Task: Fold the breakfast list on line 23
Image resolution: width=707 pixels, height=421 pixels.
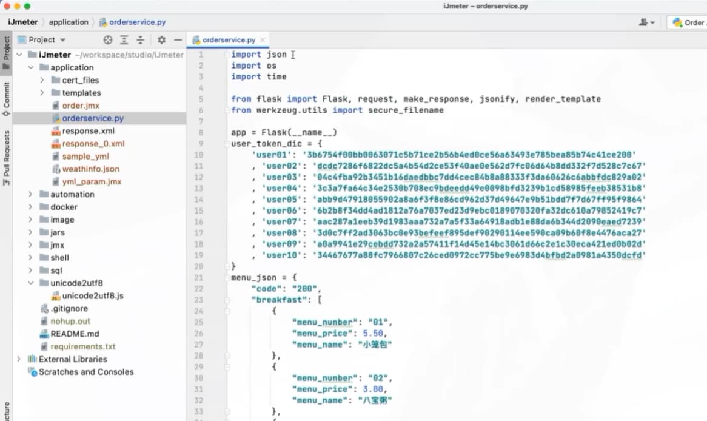Action: pyautogui.click(x=227, y=300)
